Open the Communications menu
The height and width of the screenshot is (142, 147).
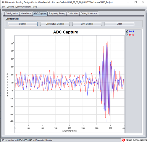click(x=23, y=7)
